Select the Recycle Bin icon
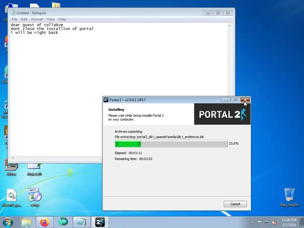The height and width of the screenshot is (228, 304). 289,197
